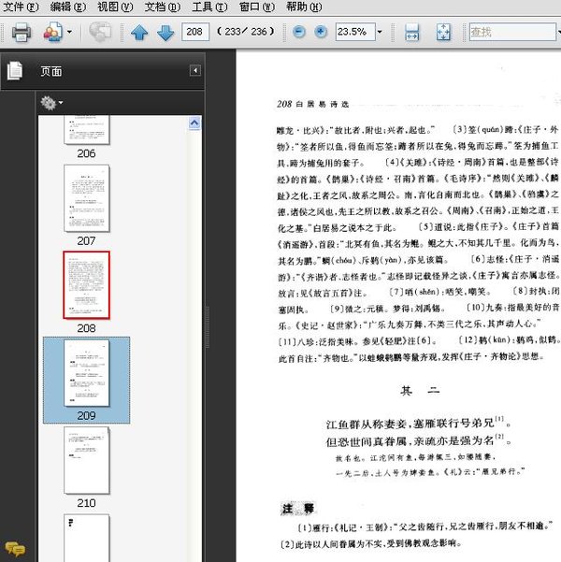Click the zoom in plus button

pyautogui.click(x=321, y=32)
